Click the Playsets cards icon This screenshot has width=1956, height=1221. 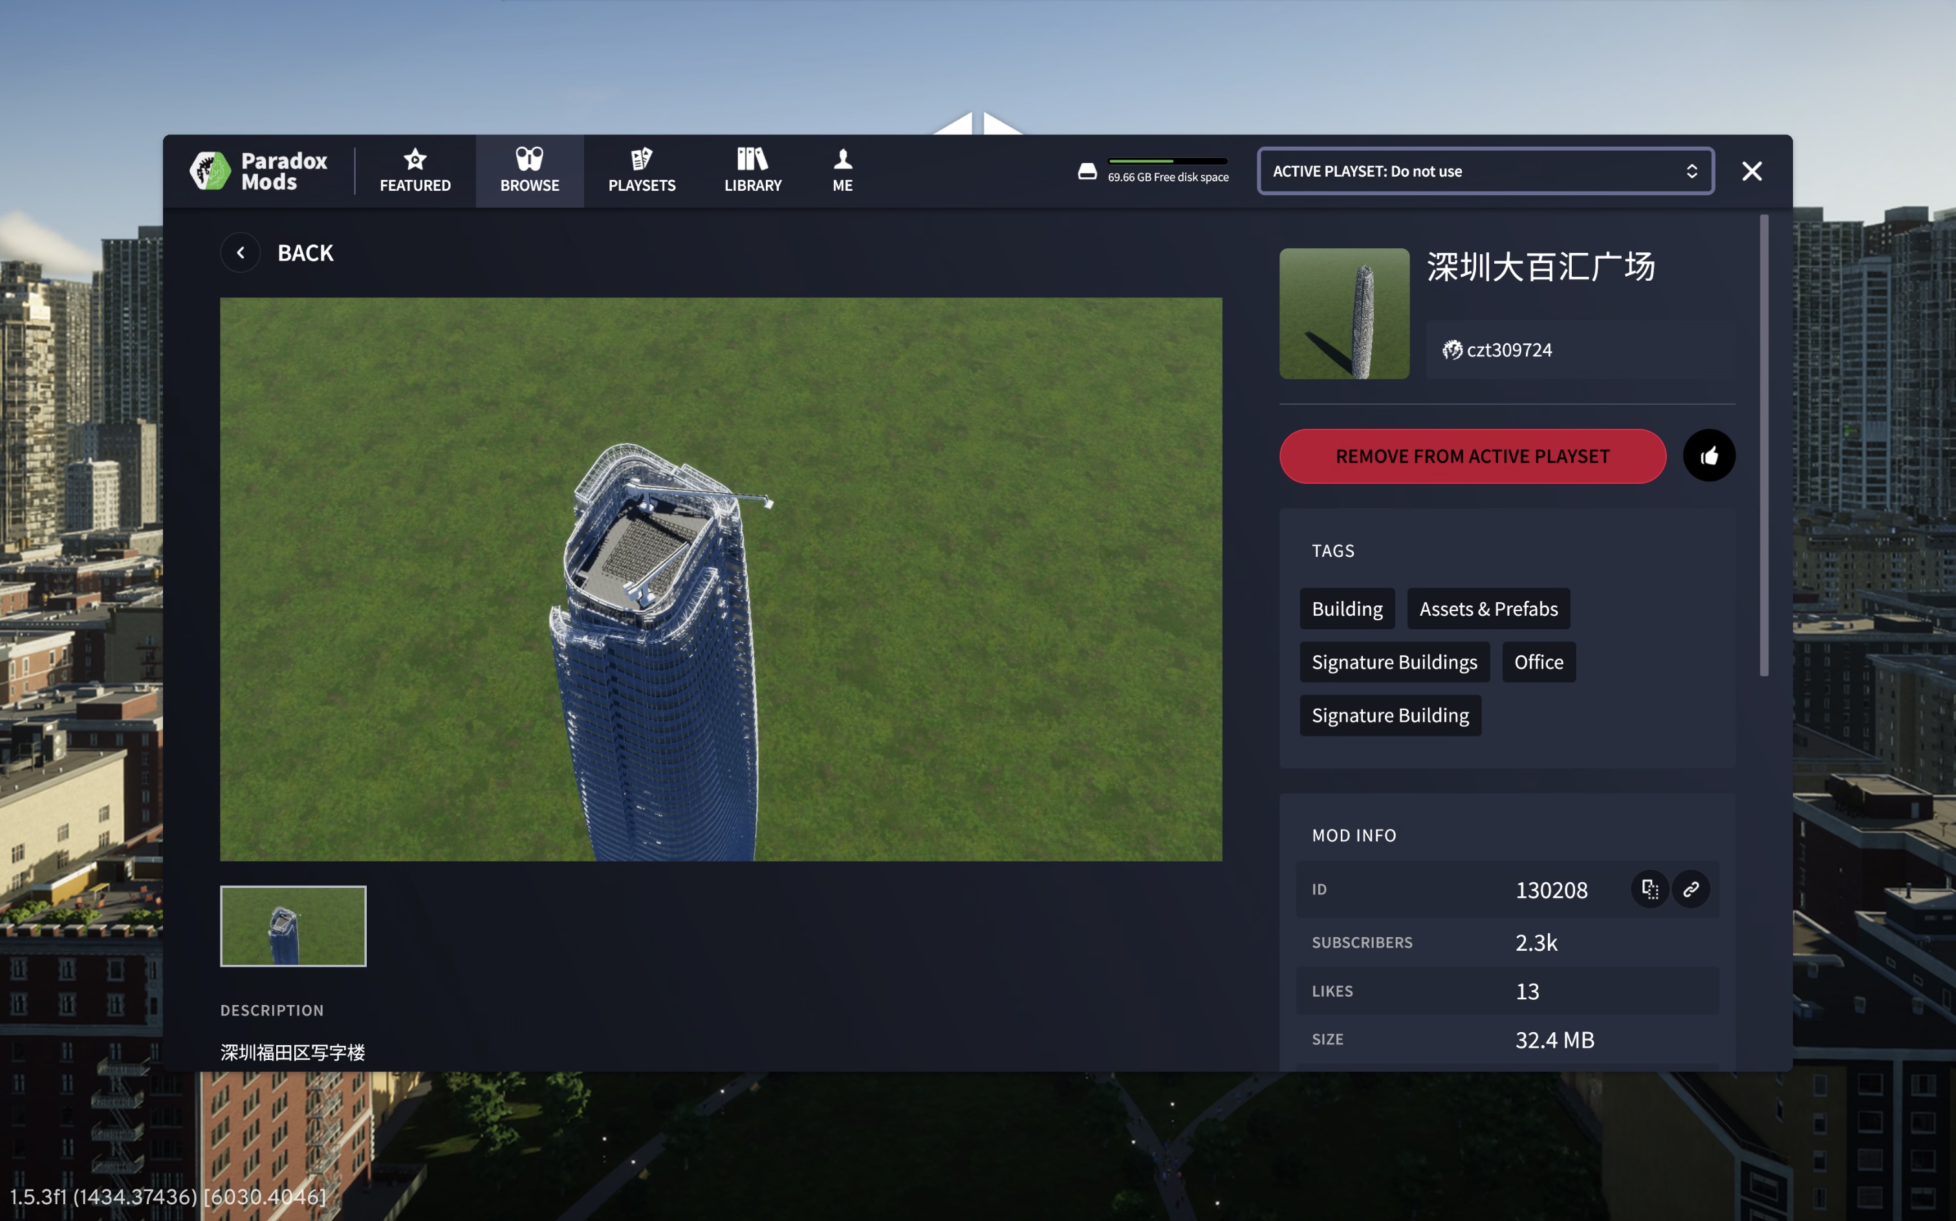click(642, 158)
